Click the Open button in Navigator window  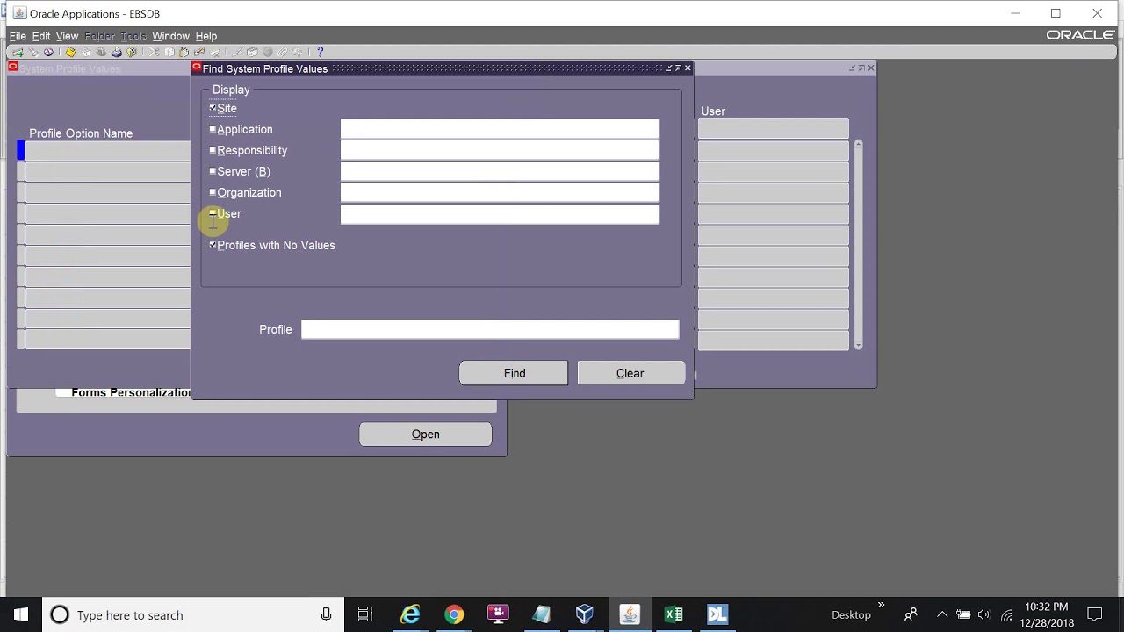click(x=426, y=434)
